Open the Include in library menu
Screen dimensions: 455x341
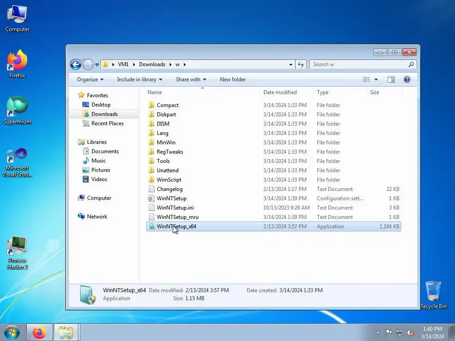pos(140,79)
